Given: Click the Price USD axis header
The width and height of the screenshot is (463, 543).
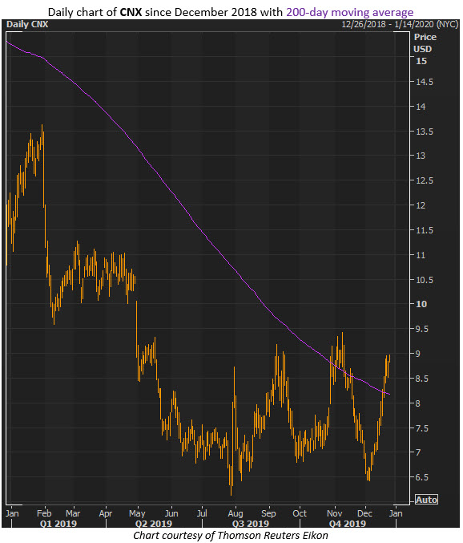Looking at the screenshot, I should point(425,43).
